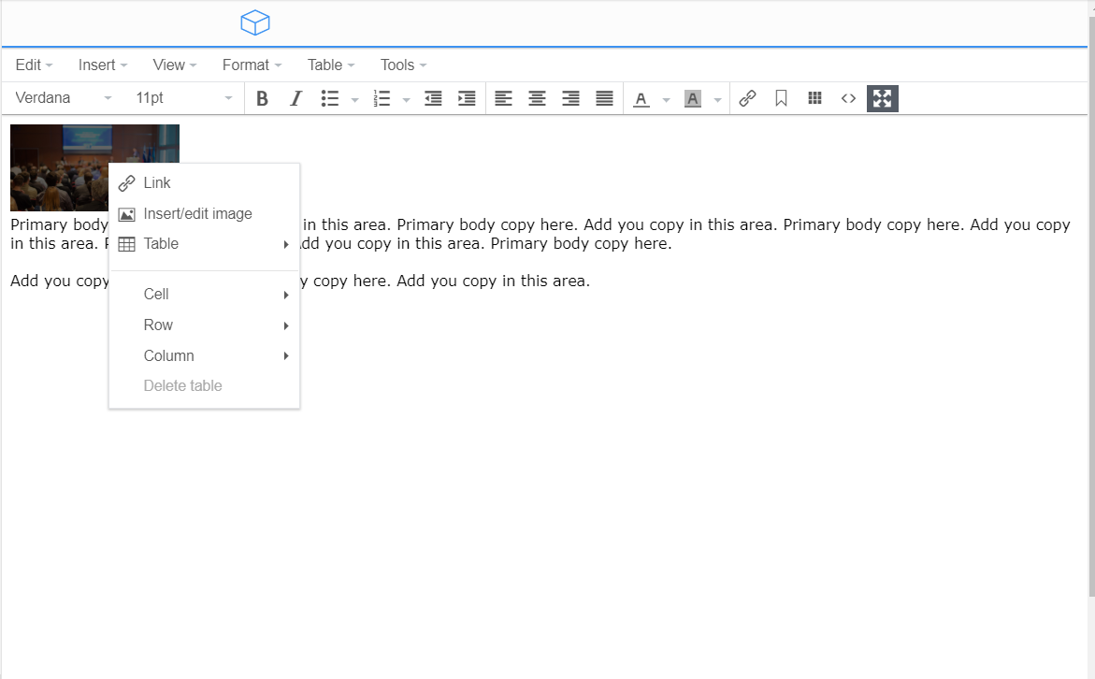Open the Table menu in menu bar
The width and height of the screenshot is (1095, 679).
[x=331, y=65]
